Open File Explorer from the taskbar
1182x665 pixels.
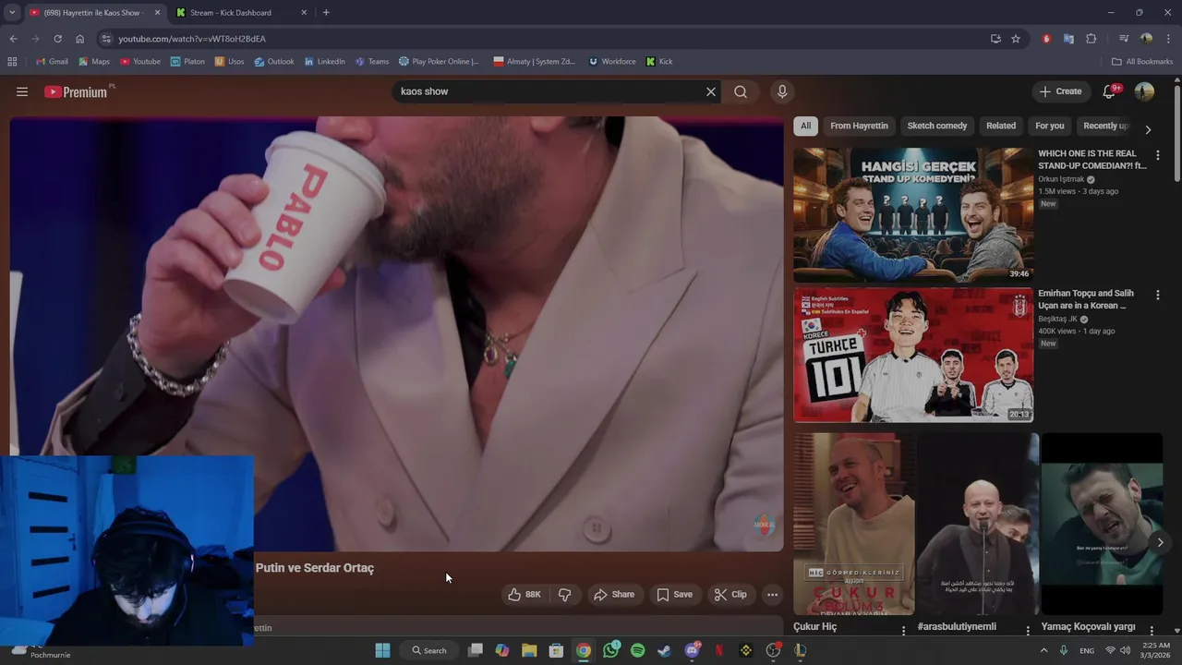click(529, 650)
